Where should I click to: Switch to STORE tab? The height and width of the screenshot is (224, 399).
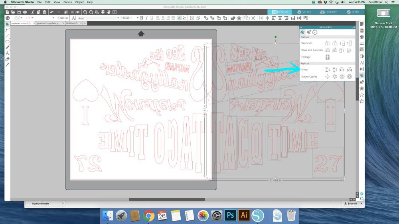(304, 12)
